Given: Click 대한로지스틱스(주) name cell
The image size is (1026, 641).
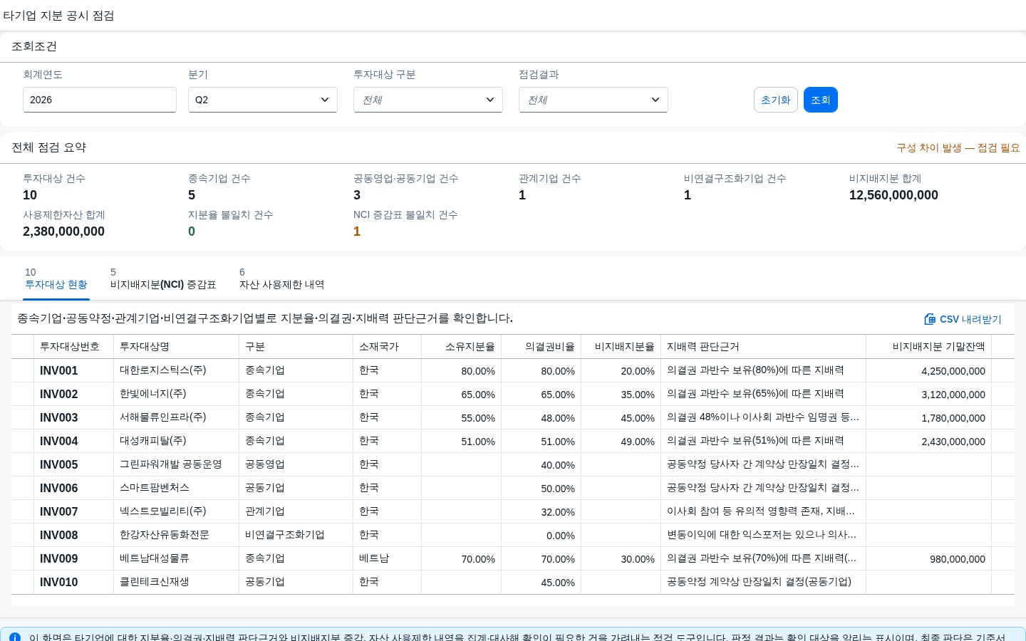Looking at the screenshot, I should click(x=177, y=370).
